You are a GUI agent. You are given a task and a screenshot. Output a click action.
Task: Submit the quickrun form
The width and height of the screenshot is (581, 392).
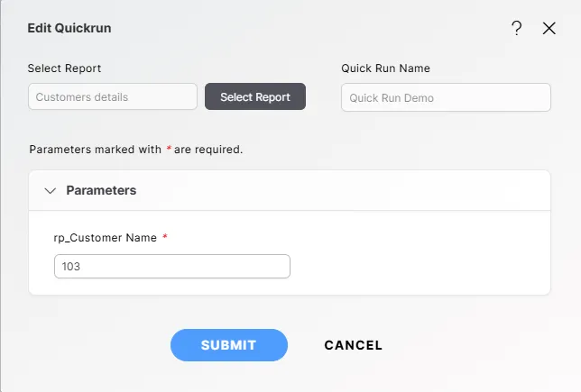pyautogui.click(x=229, y=344)
